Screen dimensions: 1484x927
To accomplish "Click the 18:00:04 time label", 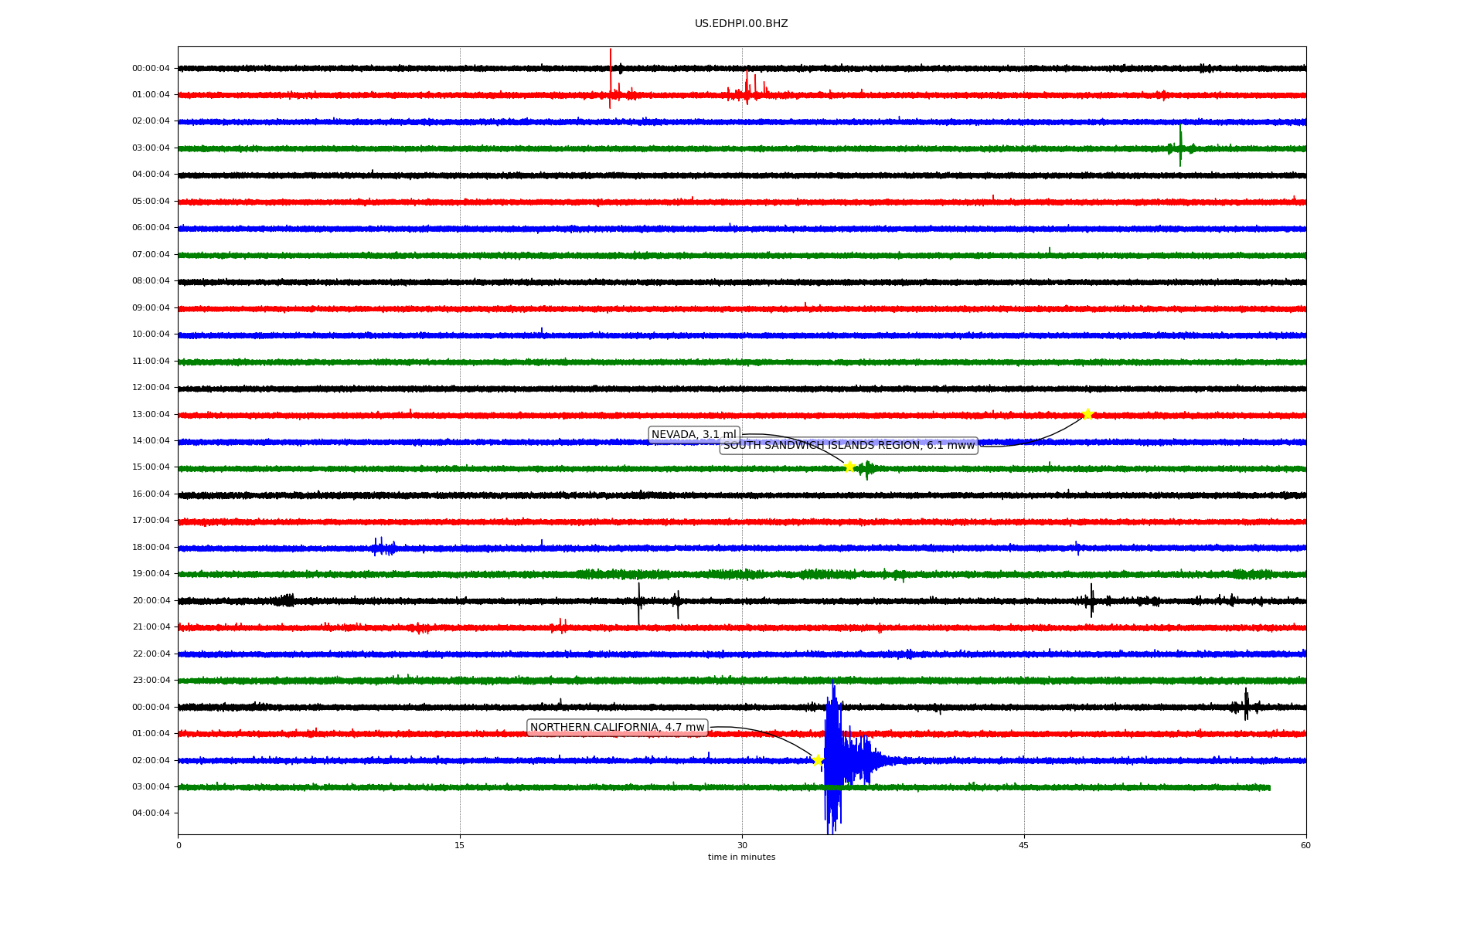I will point(151,548).
